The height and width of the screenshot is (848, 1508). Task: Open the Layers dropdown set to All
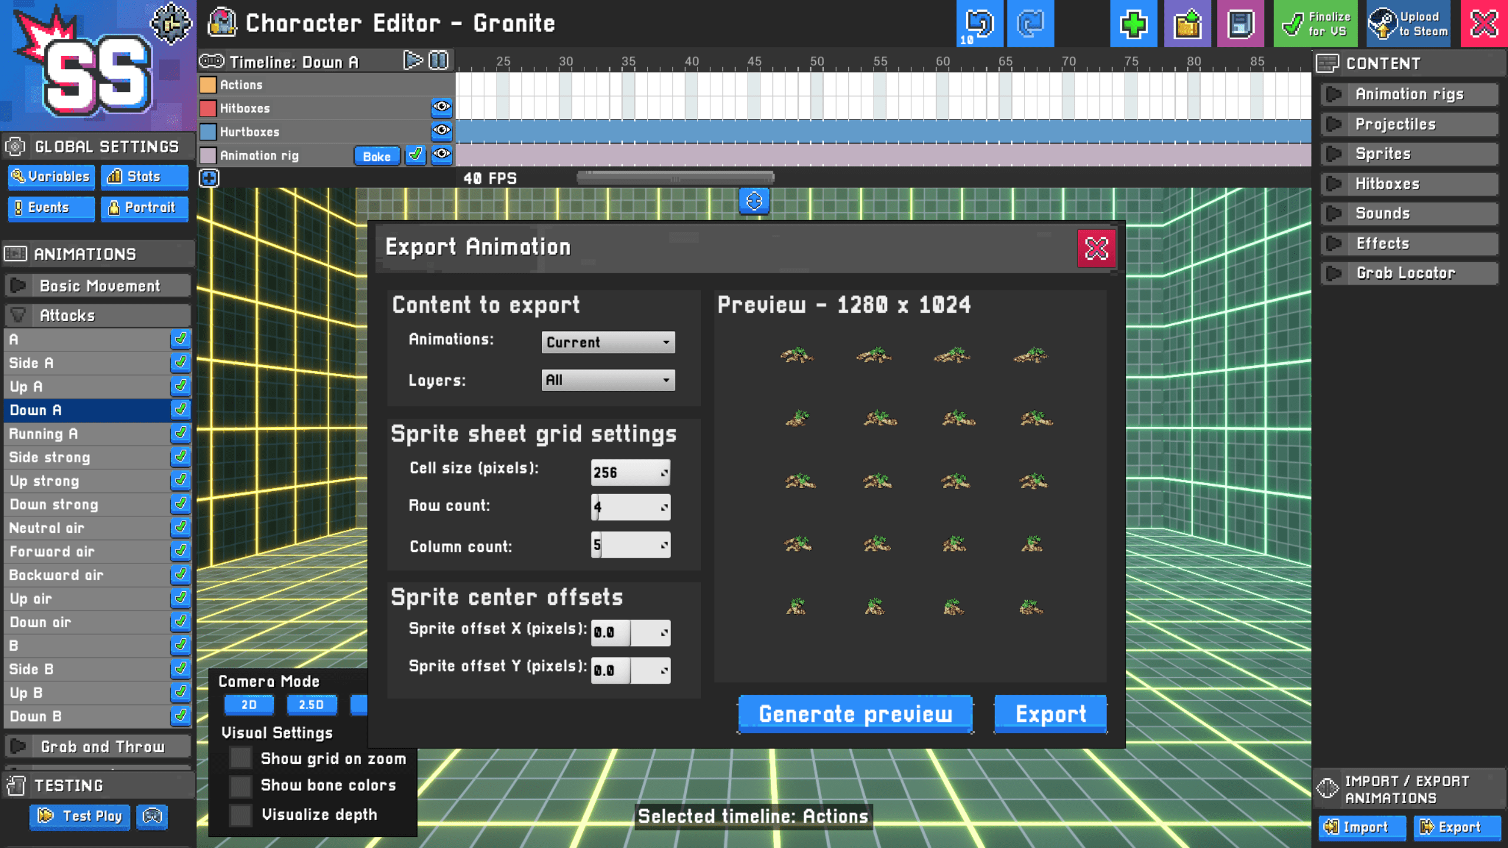608,380
